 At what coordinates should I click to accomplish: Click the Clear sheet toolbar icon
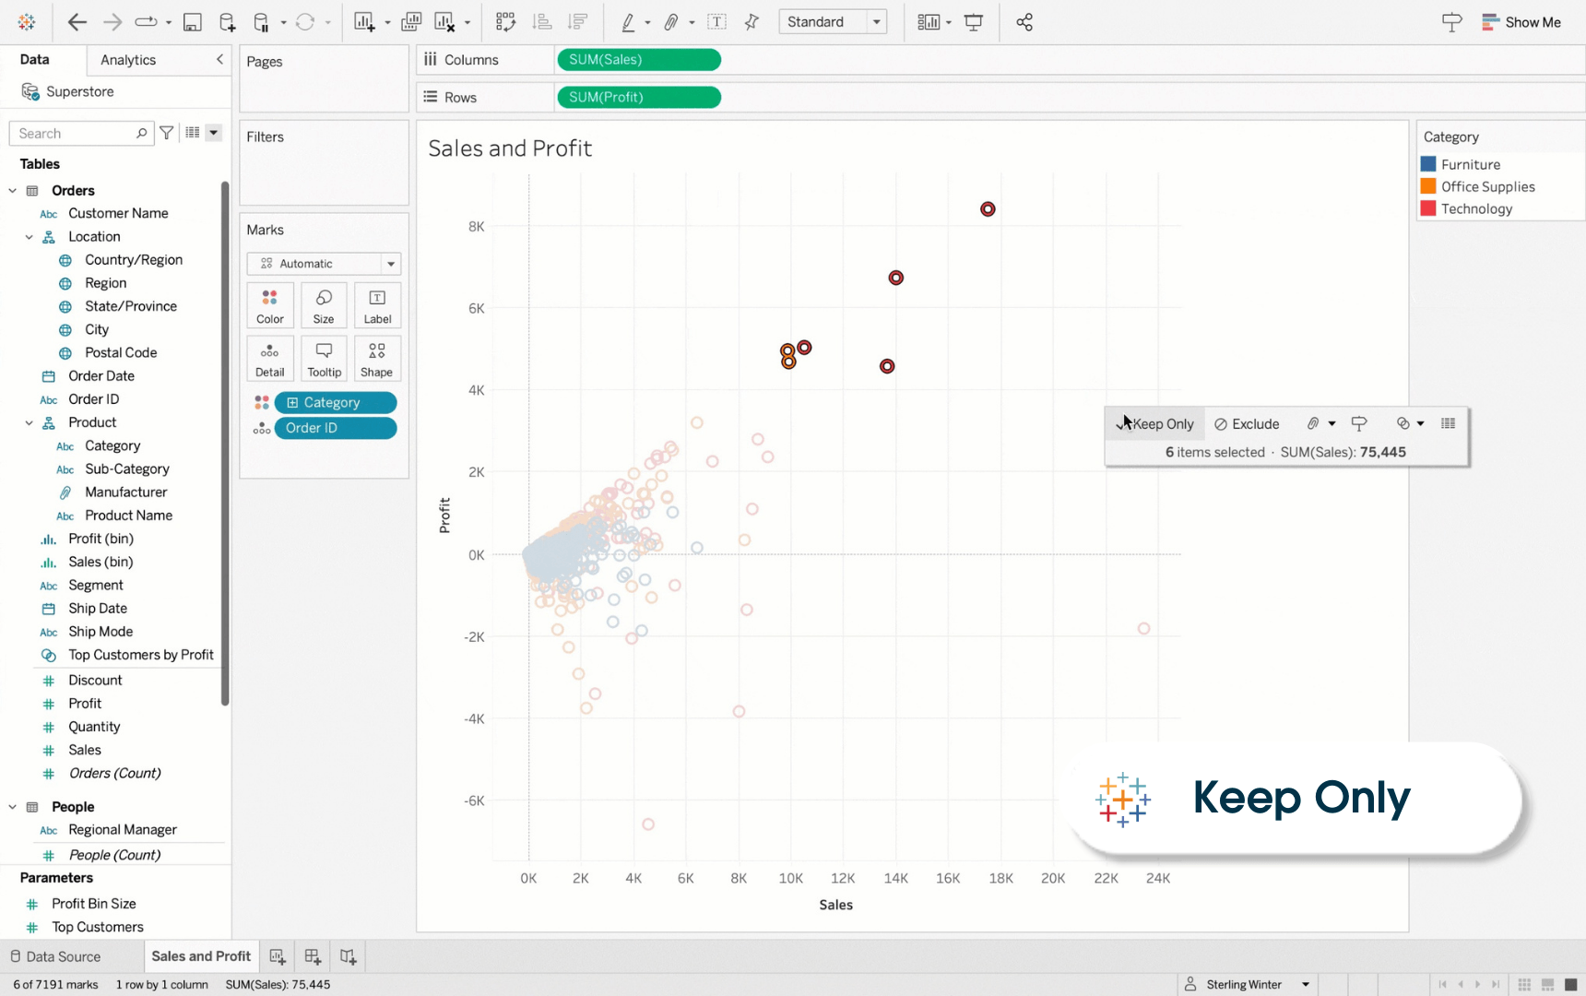444,22
